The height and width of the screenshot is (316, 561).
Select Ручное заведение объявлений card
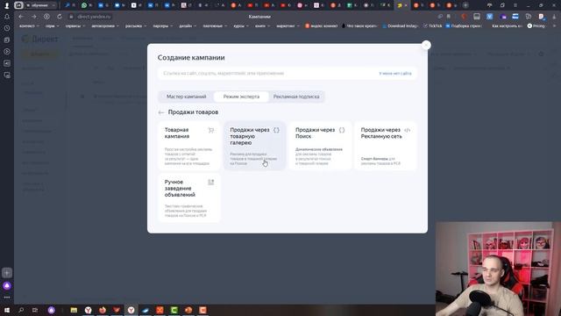(189, 198)
